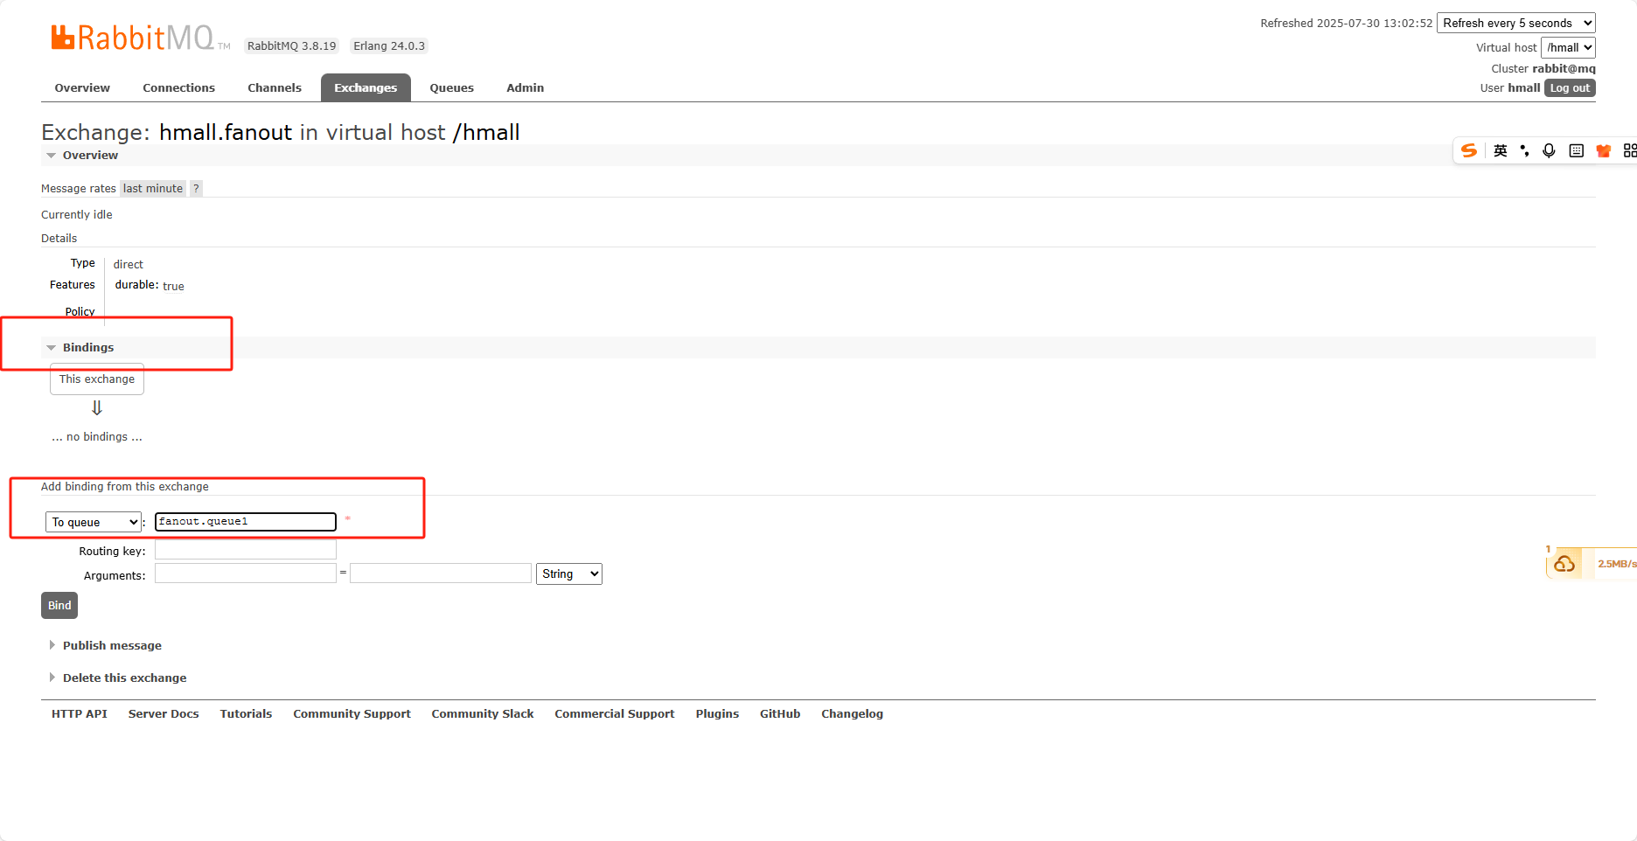Viewport: 1637px width, 841px height.
Task: Open the input toolbox grid icon
Action: (1629, 150)
